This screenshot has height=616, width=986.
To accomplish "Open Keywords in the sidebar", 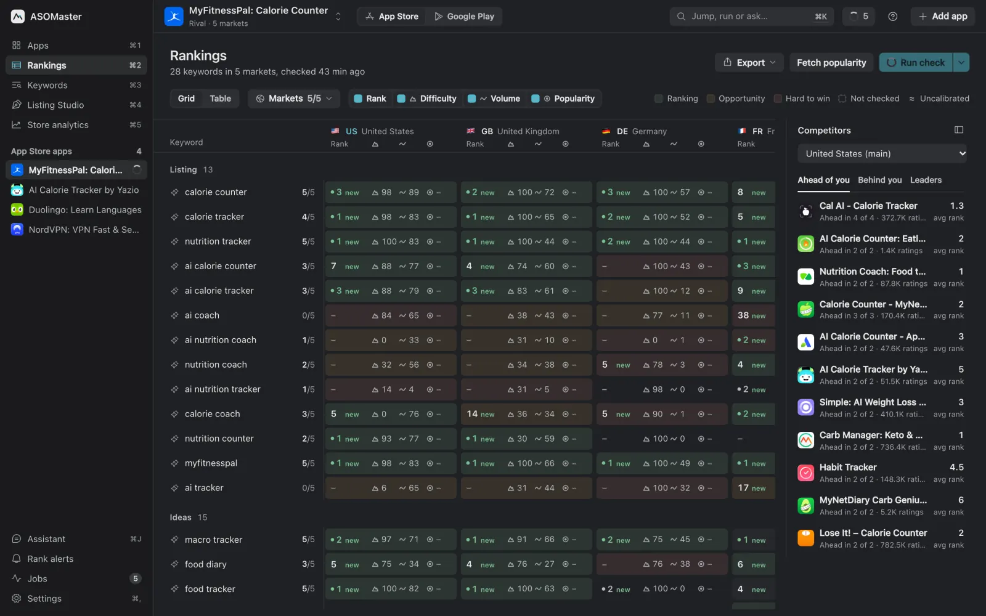I will tap(76, 85).
